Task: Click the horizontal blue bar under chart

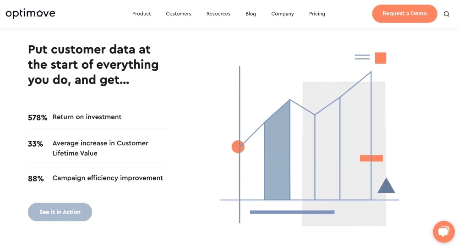Action: pos(292,212)
